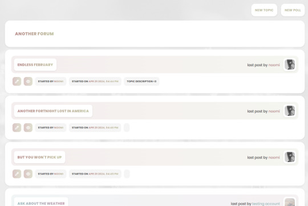Click the eye icon under Endless February
The image size is (308, 206).
click(28, 82)
